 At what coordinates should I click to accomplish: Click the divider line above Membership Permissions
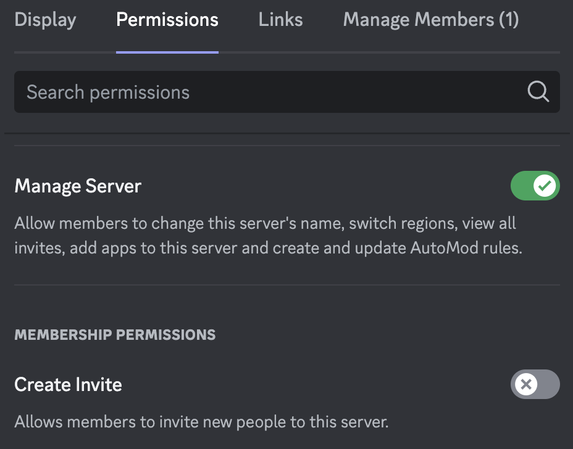tap(287, 285)
